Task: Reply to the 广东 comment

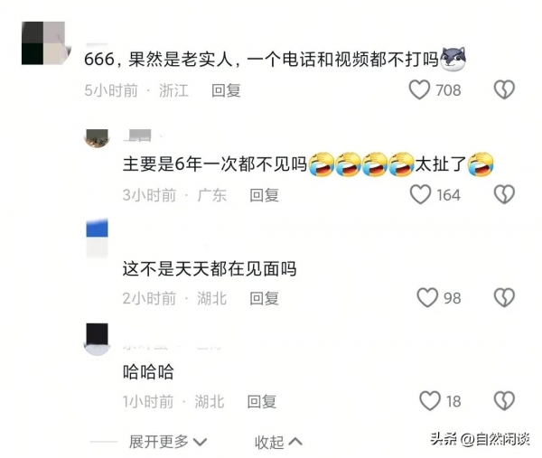Action: [265, 195]
